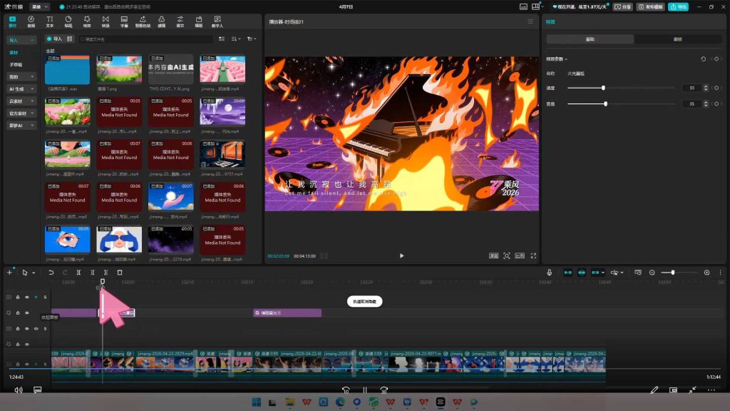The height and width of the screenshot is (411, 730).
Task: Toggle lock on the top timeline track
Action: click(x=18, y=298)
